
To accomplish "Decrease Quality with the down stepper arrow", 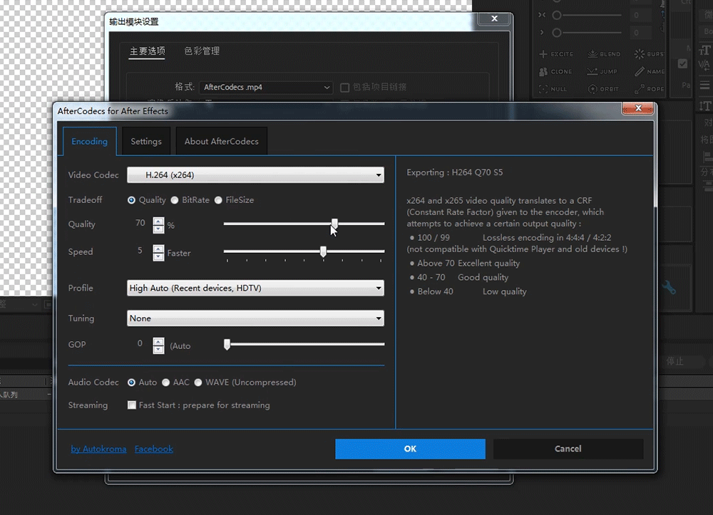I will [158, 229].
